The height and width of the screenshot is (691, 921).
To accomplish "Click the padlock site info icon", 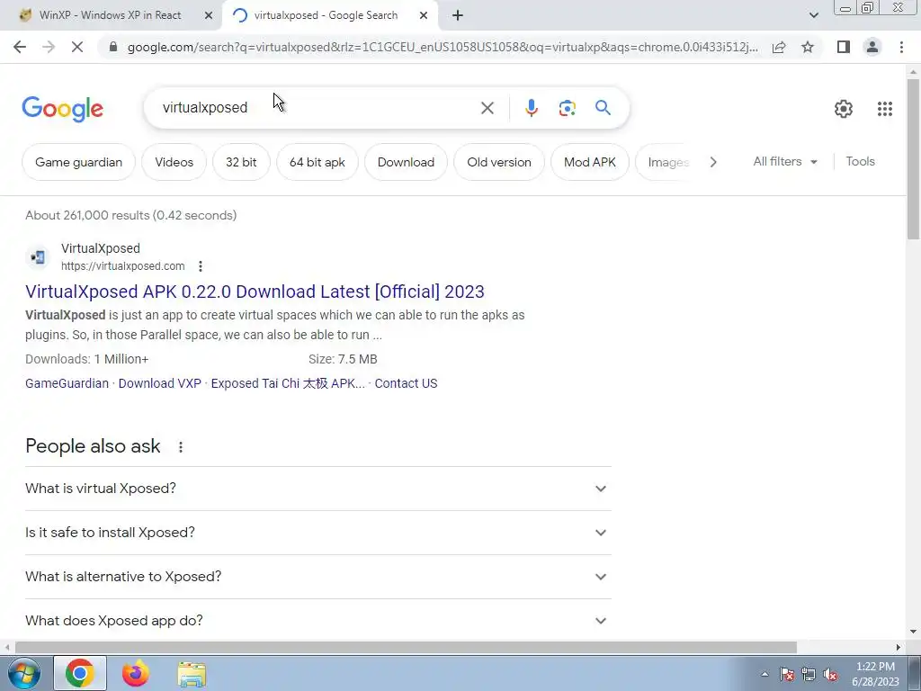I will click(x=113, y=47).
